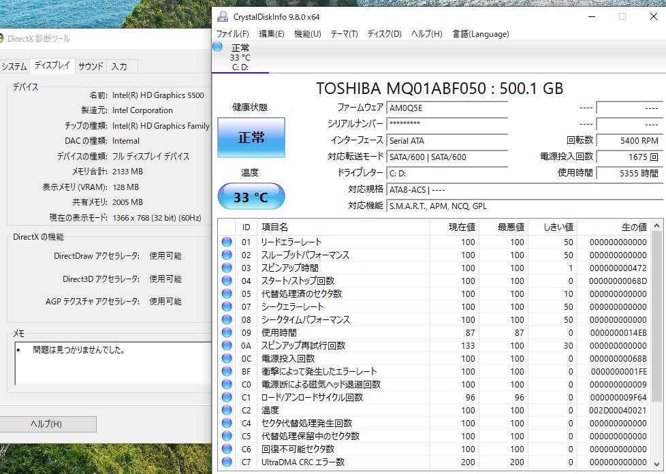Click the 33 °C temperature button
Viewport: 666px width, 474px height.
(251, 197)
